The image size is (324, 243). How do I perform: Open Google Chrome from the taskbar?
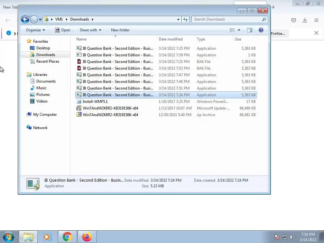[x=67, y=237]
